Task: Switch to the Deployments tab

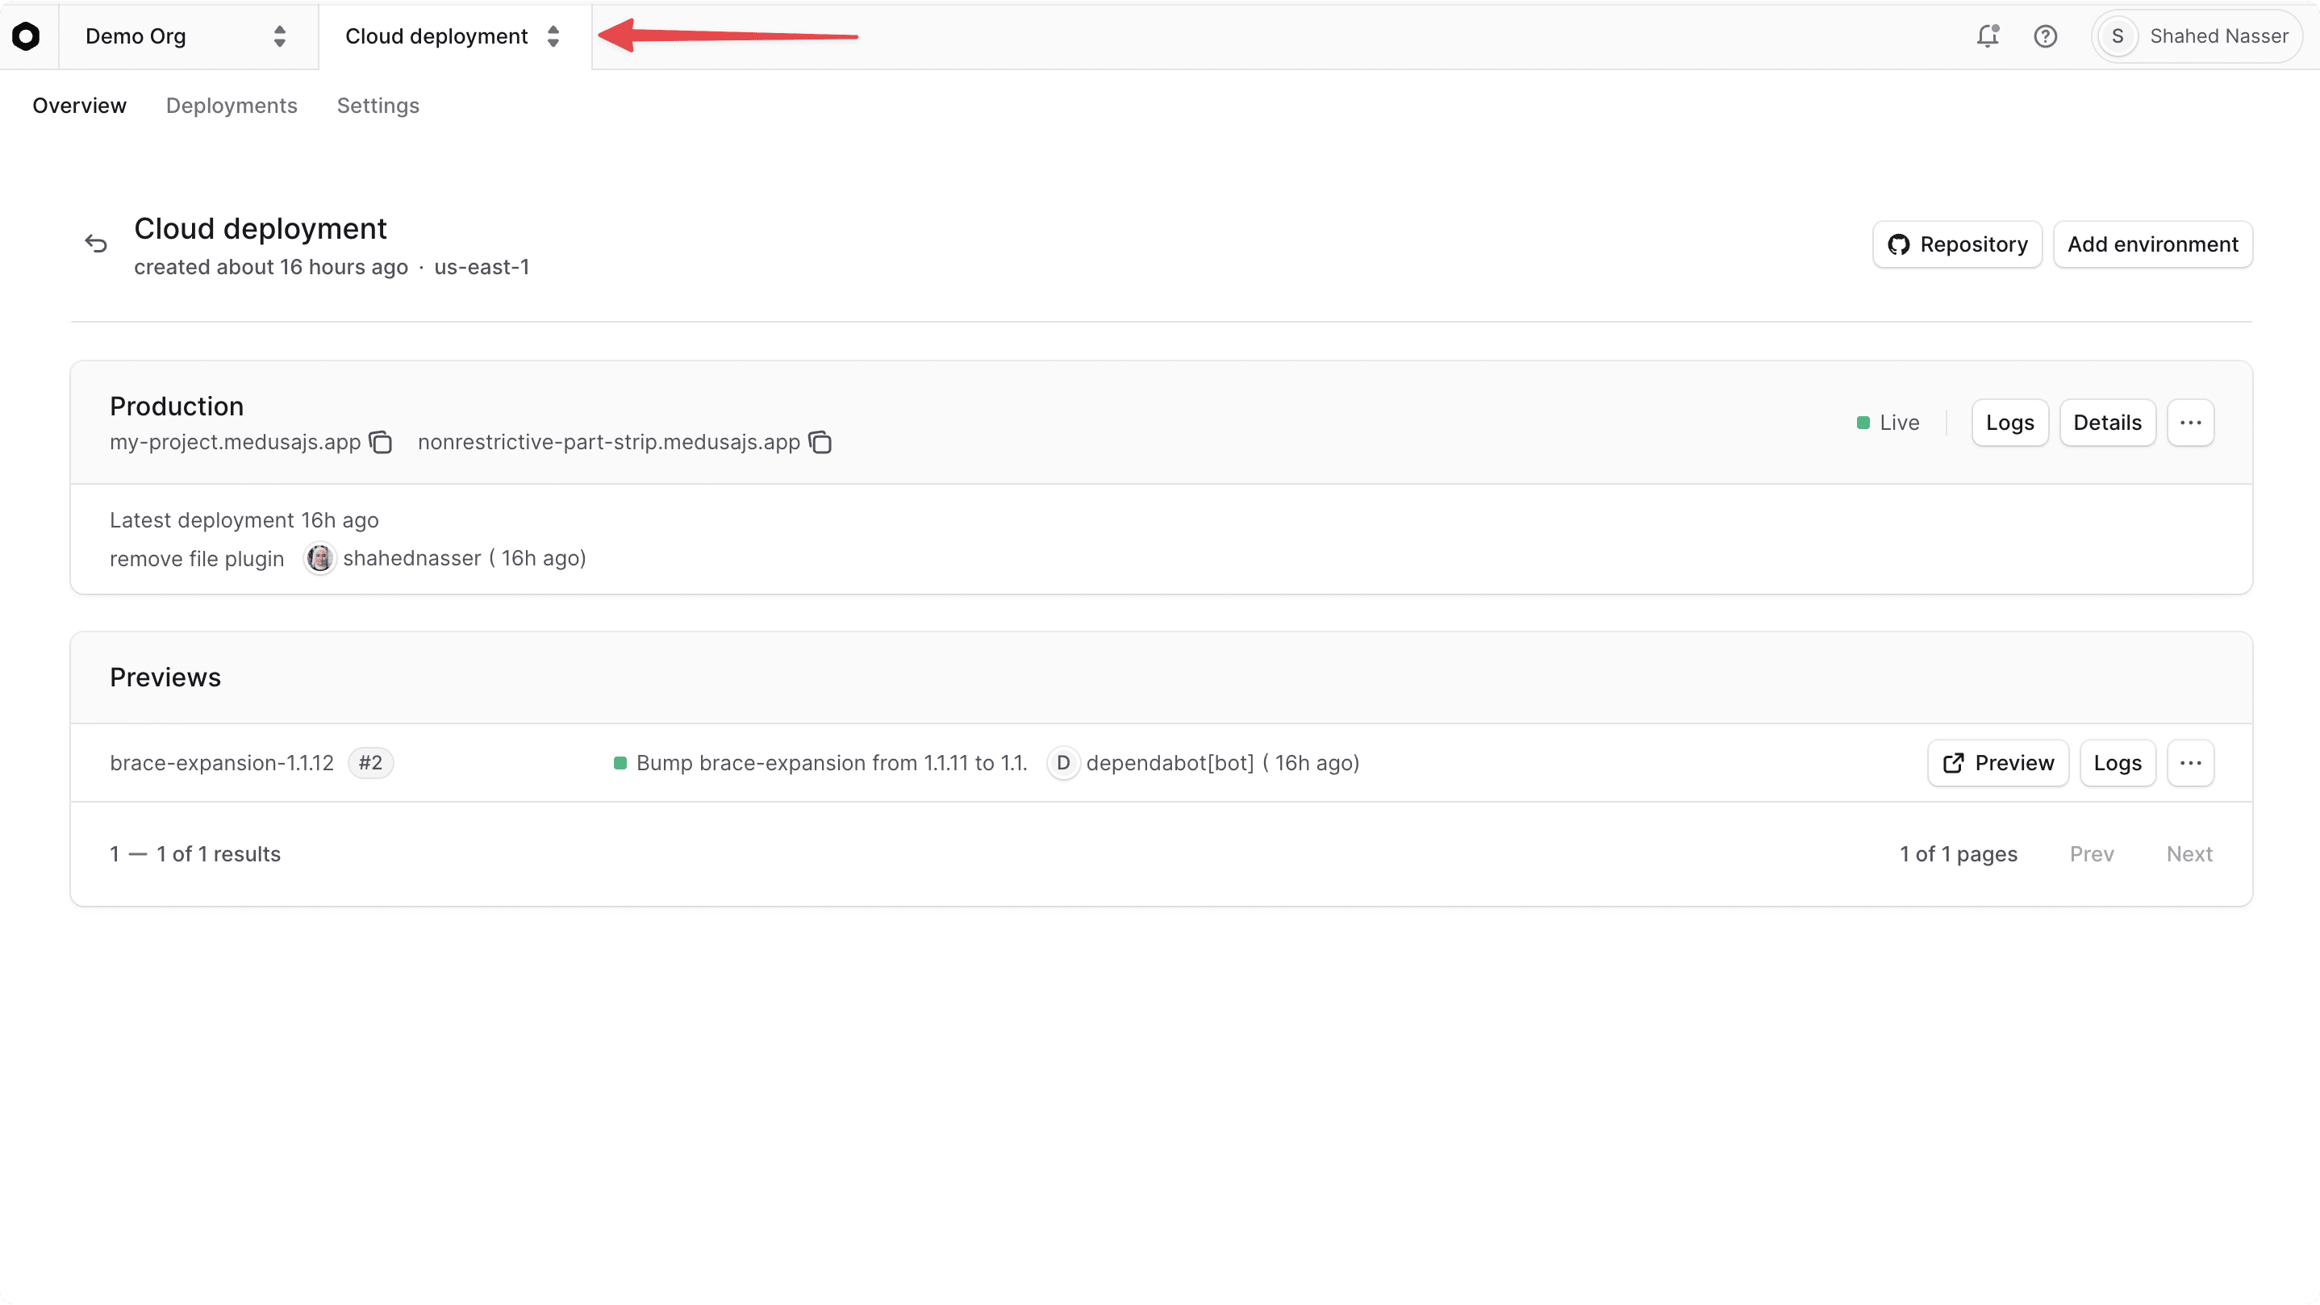Action: click(232, 106)
